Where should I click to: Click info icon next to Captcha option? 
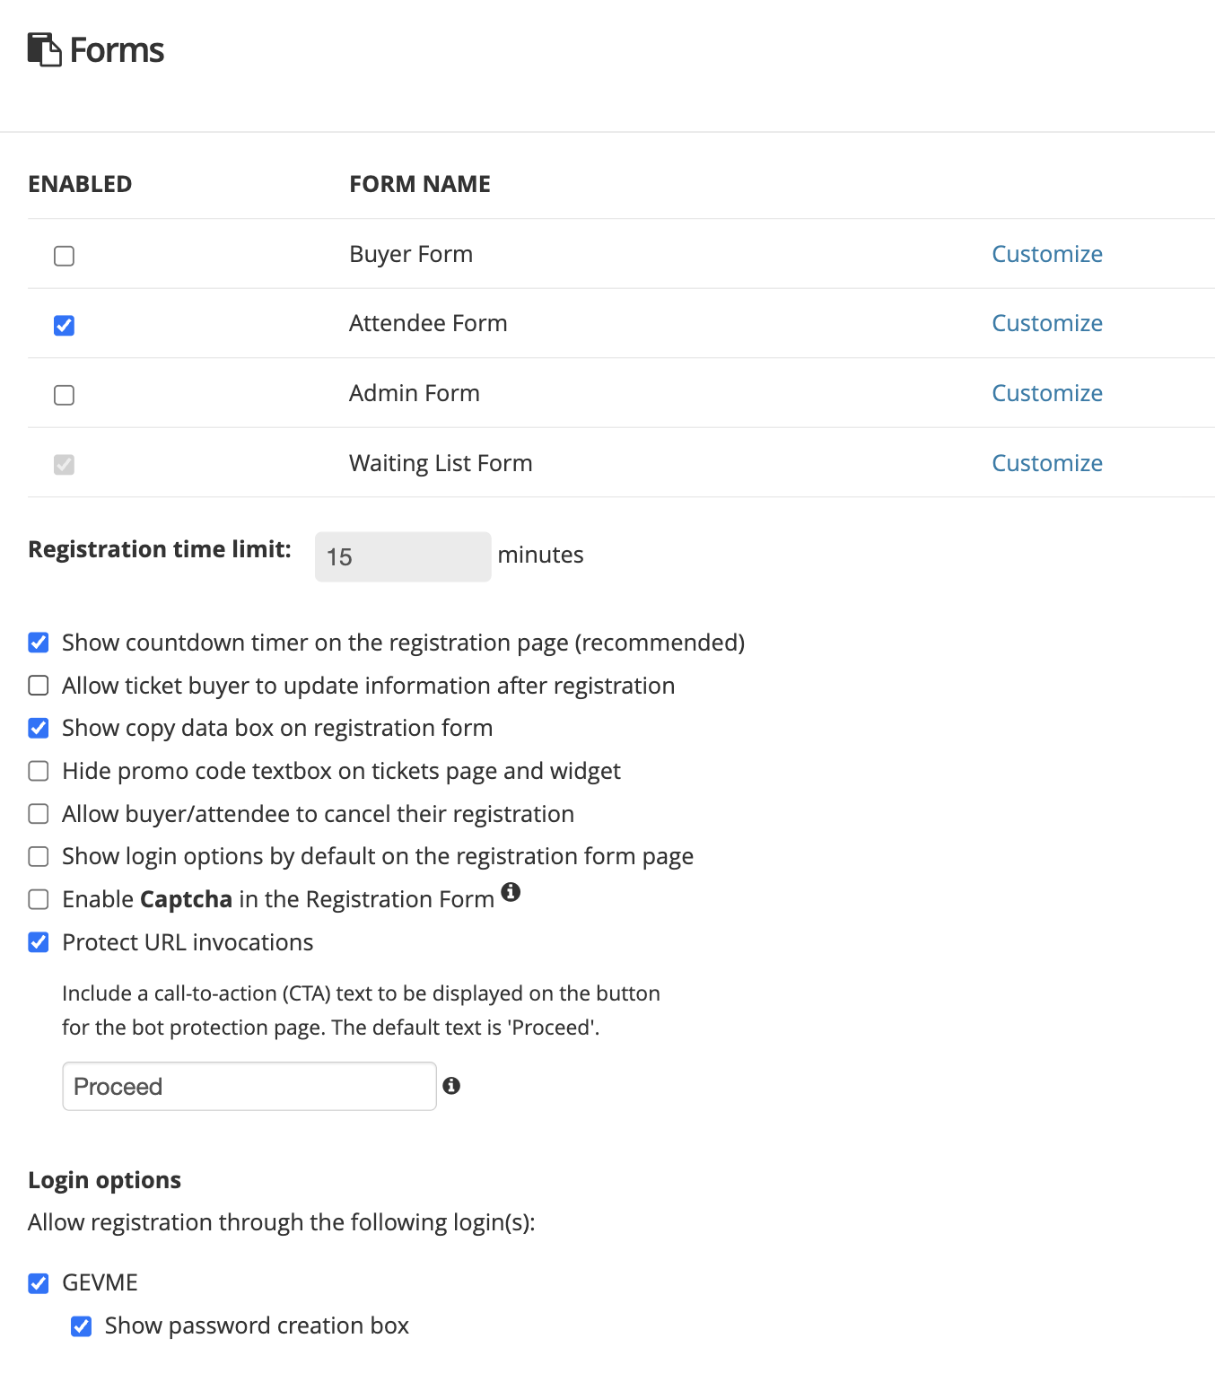click(x=511, y=892)
